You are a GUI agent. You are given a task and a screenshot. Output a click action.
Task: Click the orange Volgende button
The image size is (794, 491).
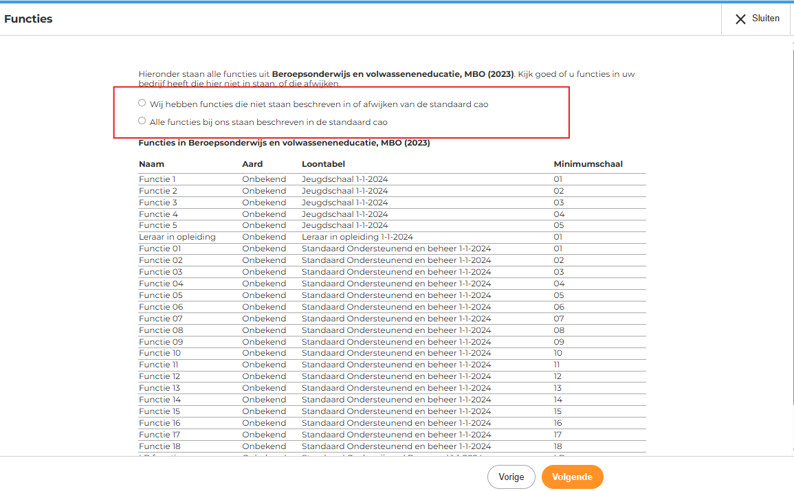pos(572,477)
